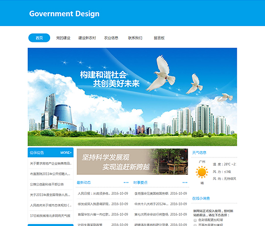
Task: Go to the 农业信息 nav item
Action: [x=111, y=38]
